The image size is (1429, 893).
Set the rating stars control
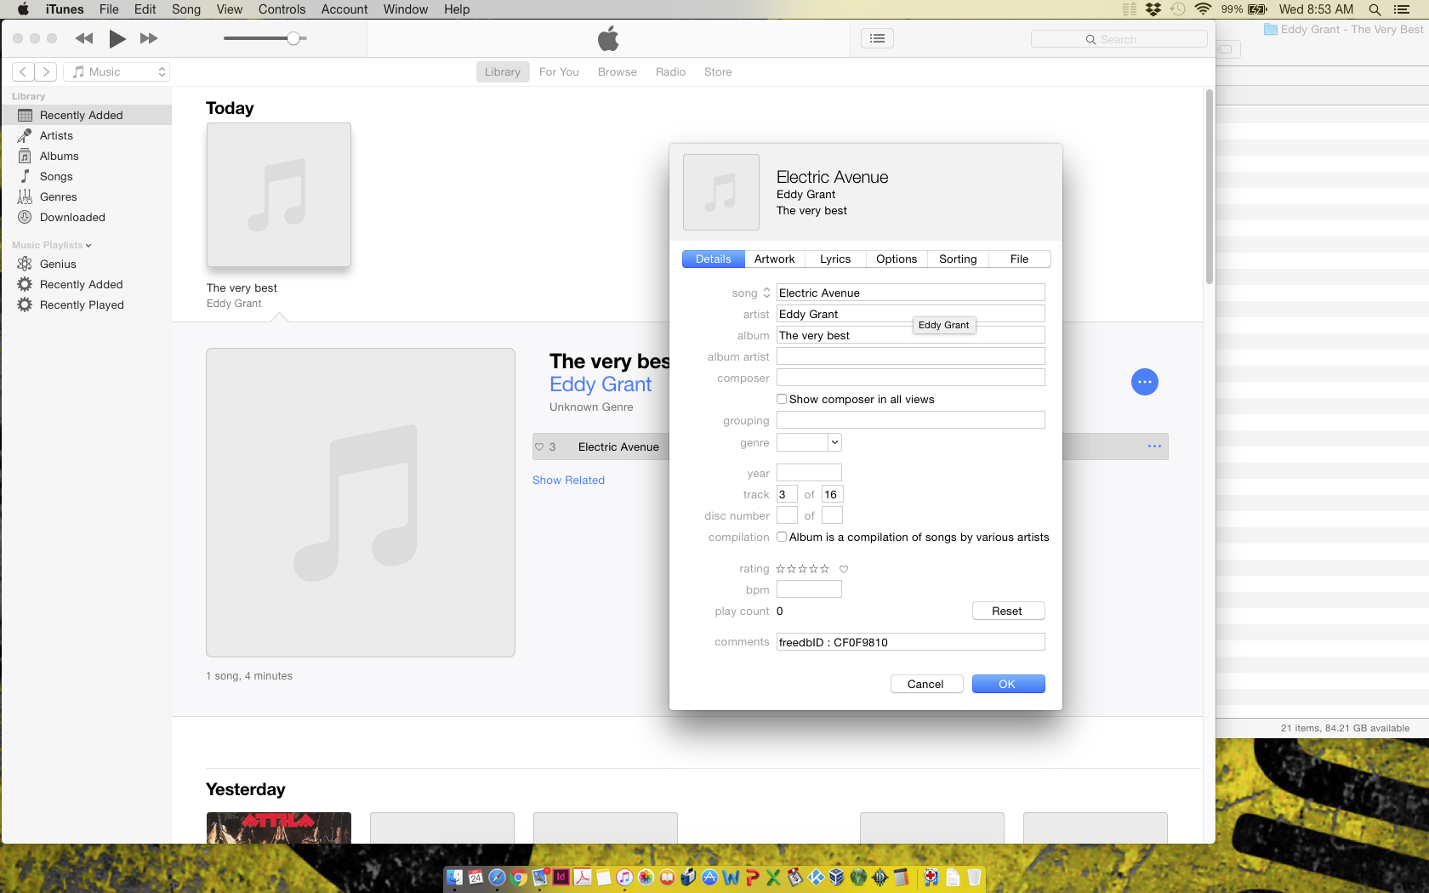(802, 569)
